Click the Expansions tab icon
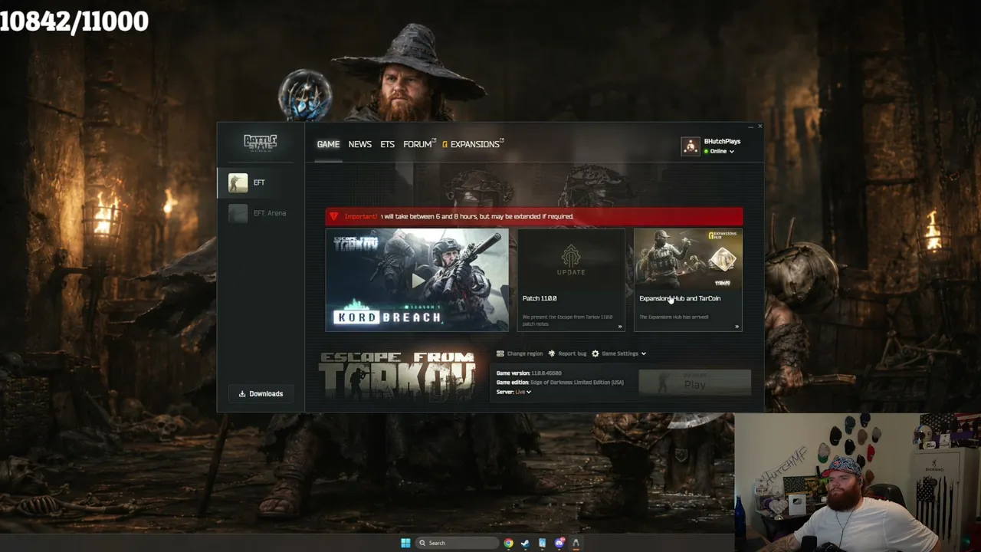 [x=445, y=144]
